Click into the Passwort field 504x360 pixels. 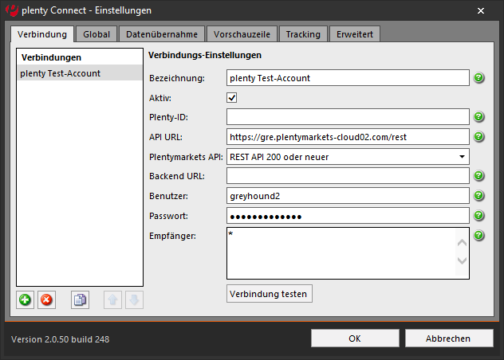348,216
